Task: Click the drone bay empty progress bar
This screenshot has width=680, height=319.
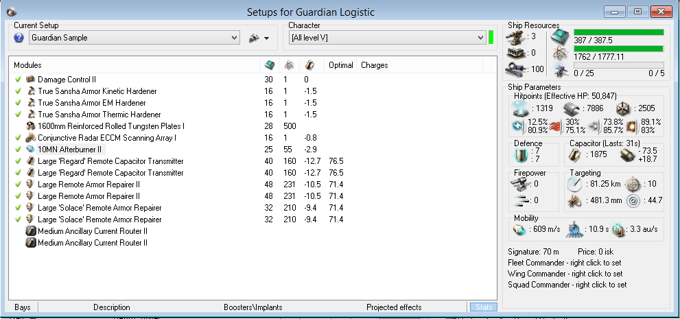Action: click(x=619, y=65)
